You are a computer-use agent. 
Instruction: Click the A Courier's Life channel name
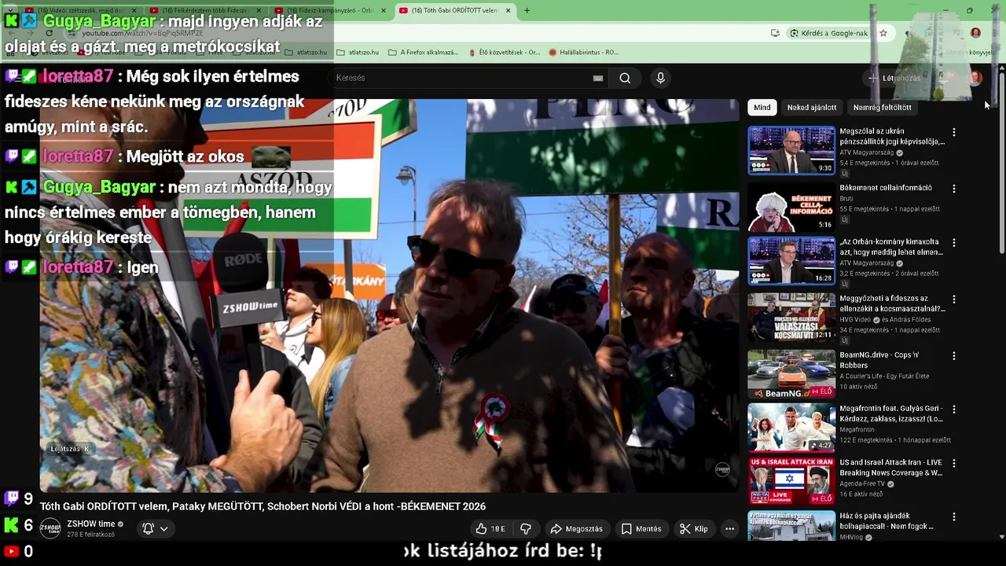[884, 376]
